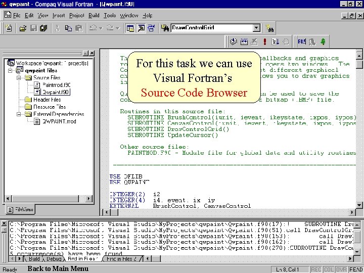
Task: Click the Stop Build toolbar icon
Action: click(254, 42)
